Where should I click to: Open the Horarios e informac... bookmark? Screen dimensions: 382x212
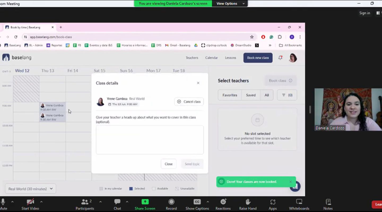pyautogui.click(x=132, y=45)
